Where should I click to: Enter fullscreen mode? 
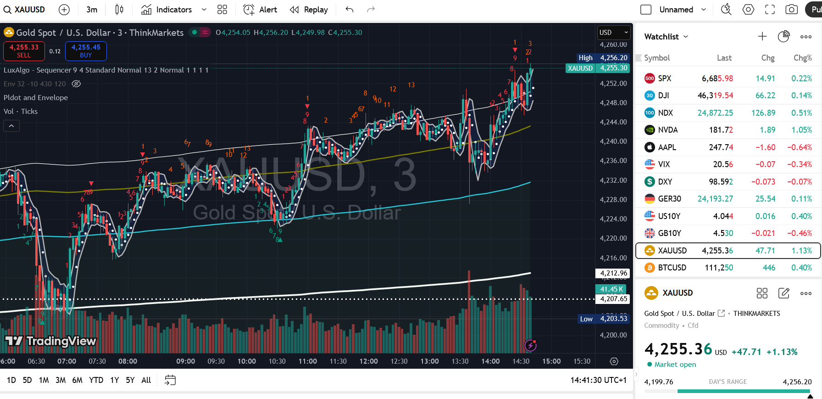point(770,10)
